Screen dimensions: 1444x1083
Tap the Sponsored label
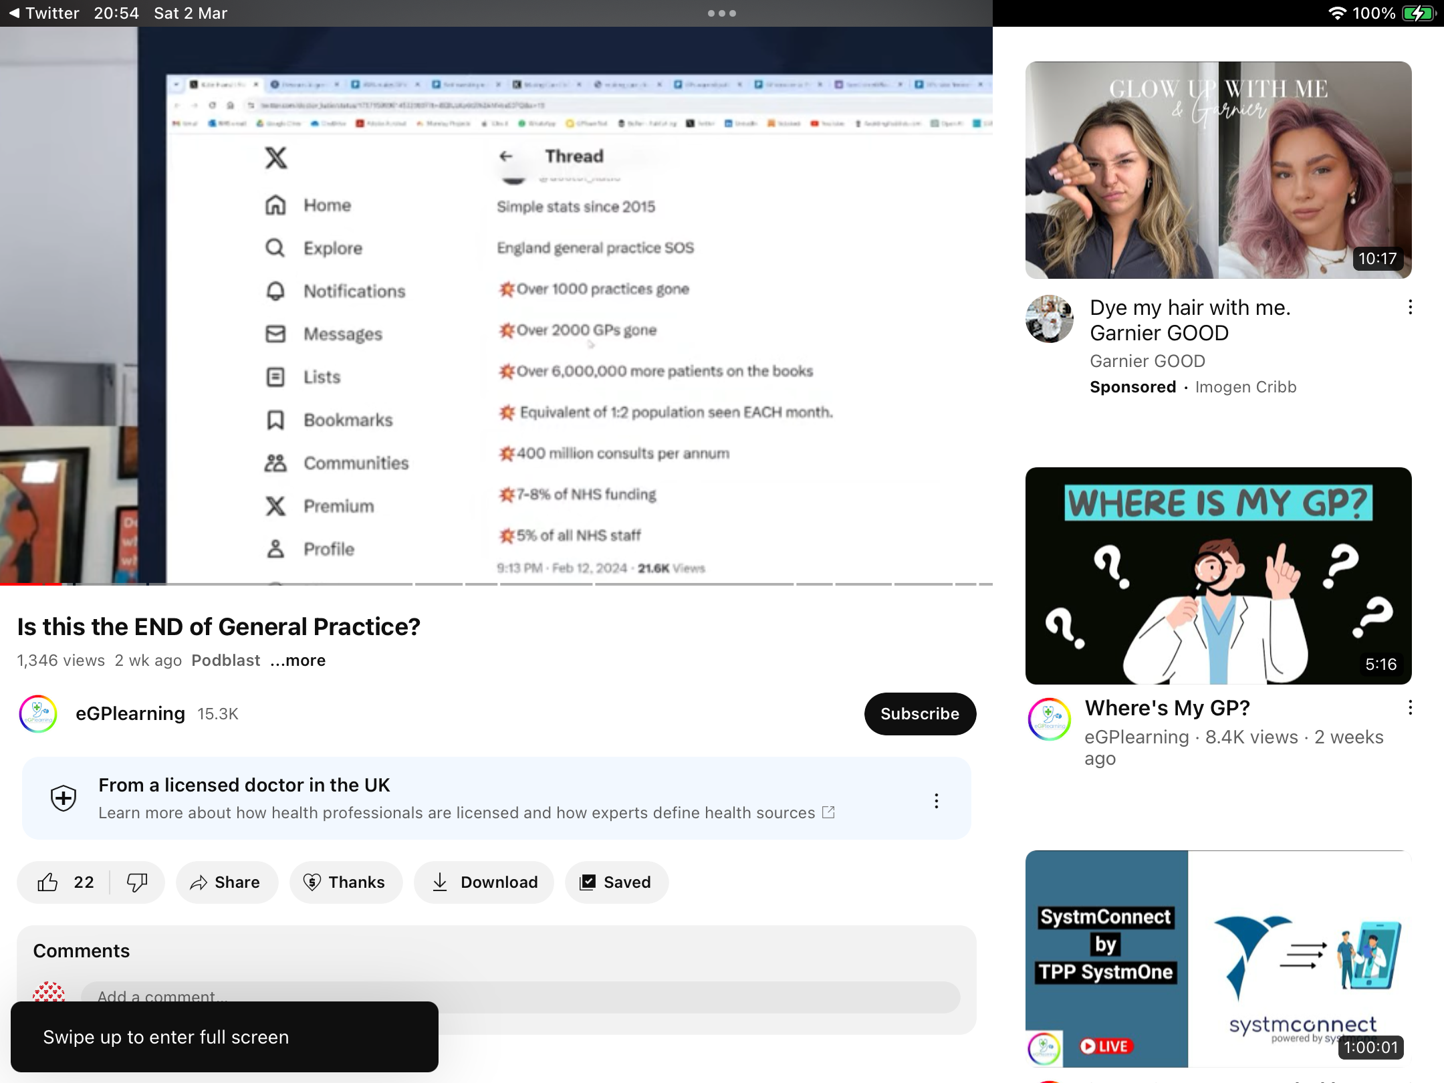(1132, 387)
